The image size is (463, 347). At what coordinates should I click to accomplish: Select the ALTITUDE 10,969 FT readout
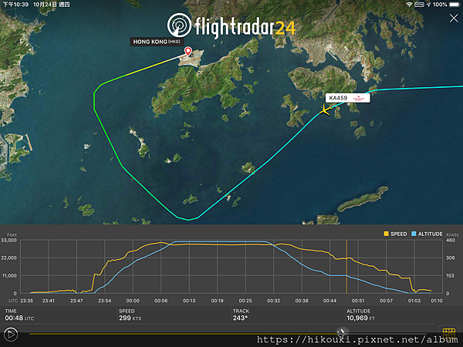coord(360,315)
